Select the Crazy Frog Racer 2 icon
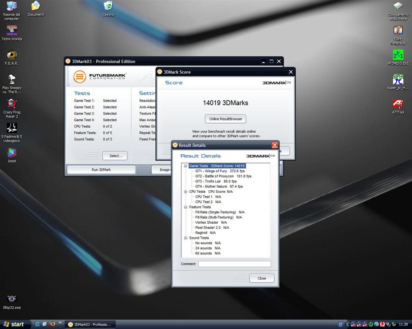The image size is (412, 329). tap(12, 108)
